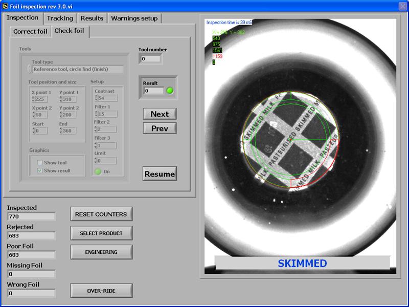
Task: Switch to the Tracking tab
Action: [x=60, y=18]
